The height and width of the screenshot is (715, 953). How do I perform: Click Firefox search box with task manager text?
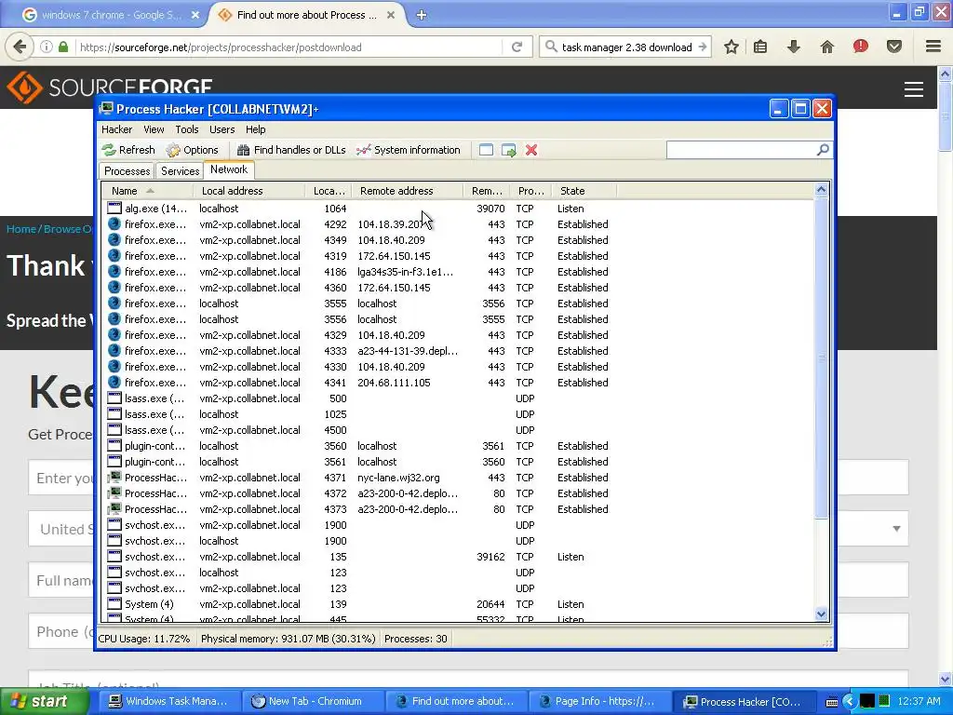click(x=626, y=47)
